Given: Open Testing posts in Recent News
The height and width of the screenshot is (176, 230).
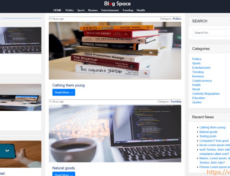Looking at the screenshot, I should coord(208,136).
